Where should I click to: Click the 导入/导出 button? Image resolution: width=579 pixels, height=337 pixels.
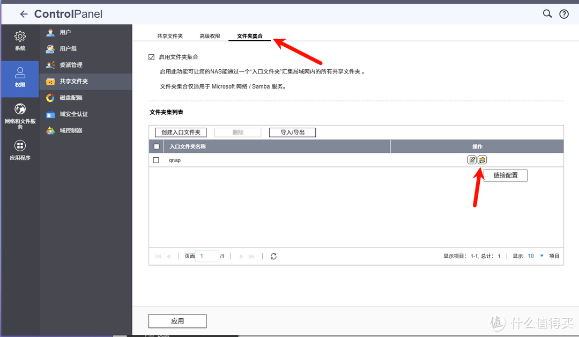[x=293, y=133]
